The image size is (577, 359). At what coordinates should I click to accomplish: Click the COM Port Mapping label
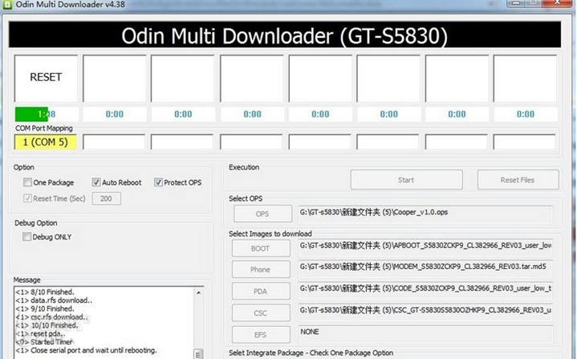point(44,129)
